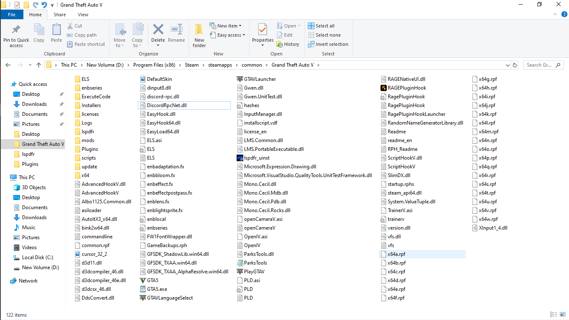The height and width of the screenshot is (320, 569).
Task: Click the red Delete X icon
Action: click(158, 30)
